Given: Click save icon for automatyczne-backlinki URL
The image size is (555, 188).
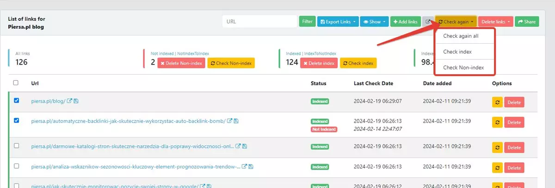Looking at the screenshot, I should pyautogui.click(x=235, y=121).
